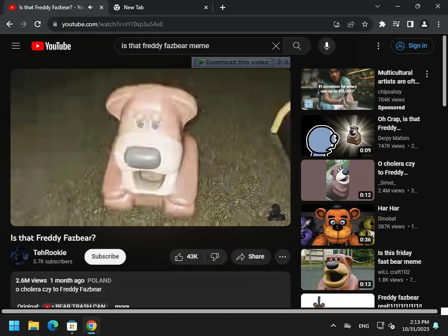
Task: Click the horizontal page scrollbar
Action: coord(220,311)
